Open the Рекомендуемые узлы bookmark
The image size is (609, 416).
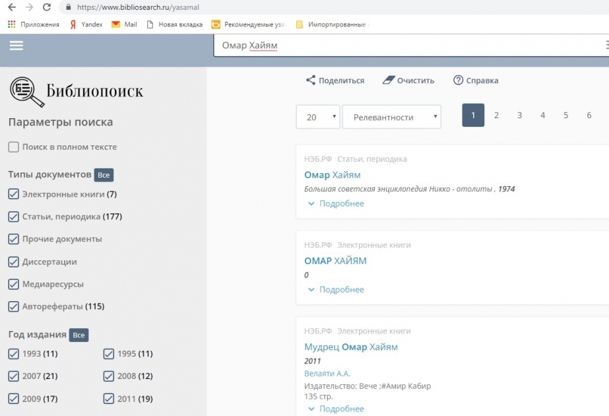tap(248, 24)
